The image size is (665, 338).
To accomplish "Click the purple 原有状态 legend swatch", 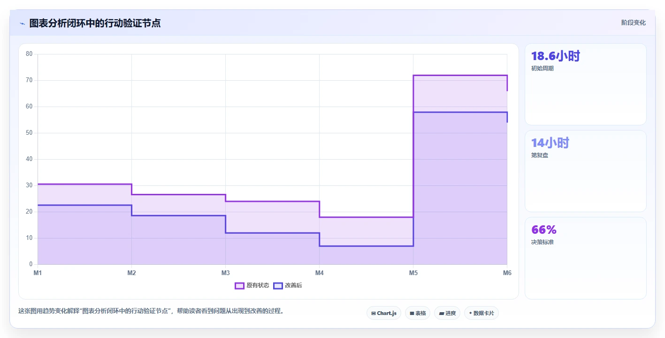I will tap(239, 285).
